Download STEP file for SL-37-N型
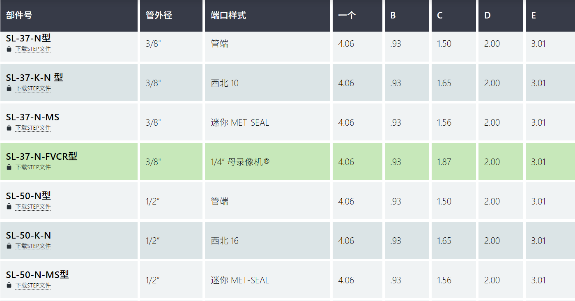This screenshot has width=575, height=301. pos(33,49)
